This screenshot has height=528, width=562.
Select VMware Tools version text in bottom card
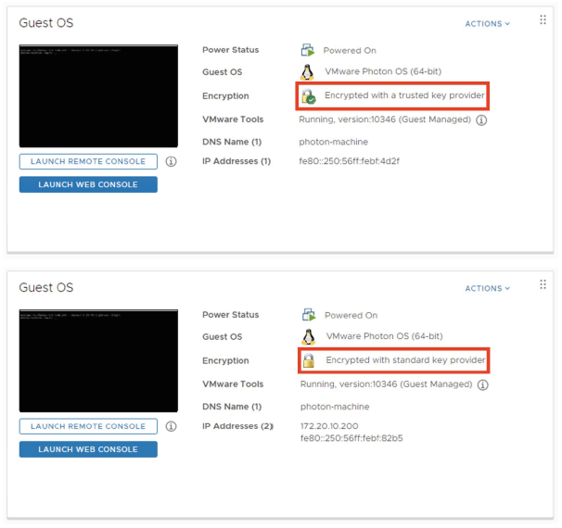click(x=387, y=384)
